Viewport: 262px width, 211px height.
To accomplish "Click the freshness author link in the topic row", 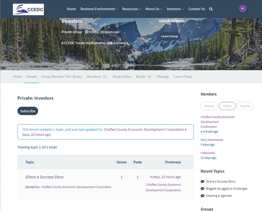I will [x=163, y=187].
